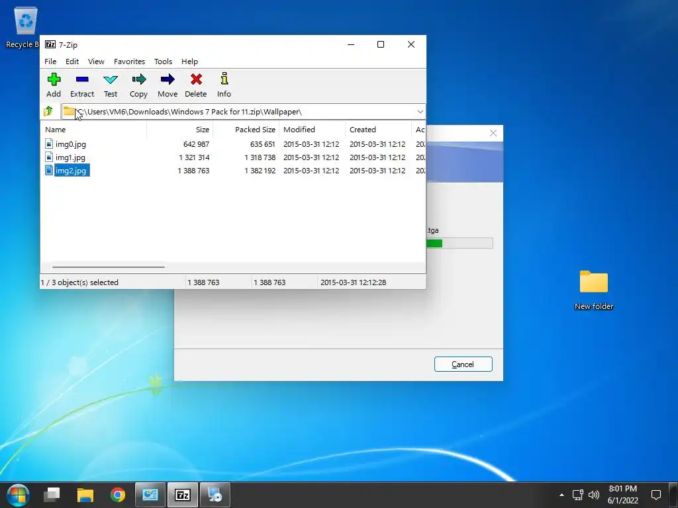Viewport: 678px width, 508px height.
Task: Click the img0.jpg file icon
Action: pos(49,144)
